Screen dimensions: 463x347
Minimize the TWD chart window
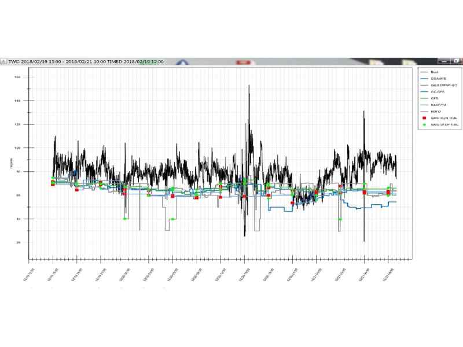[444, 61]
